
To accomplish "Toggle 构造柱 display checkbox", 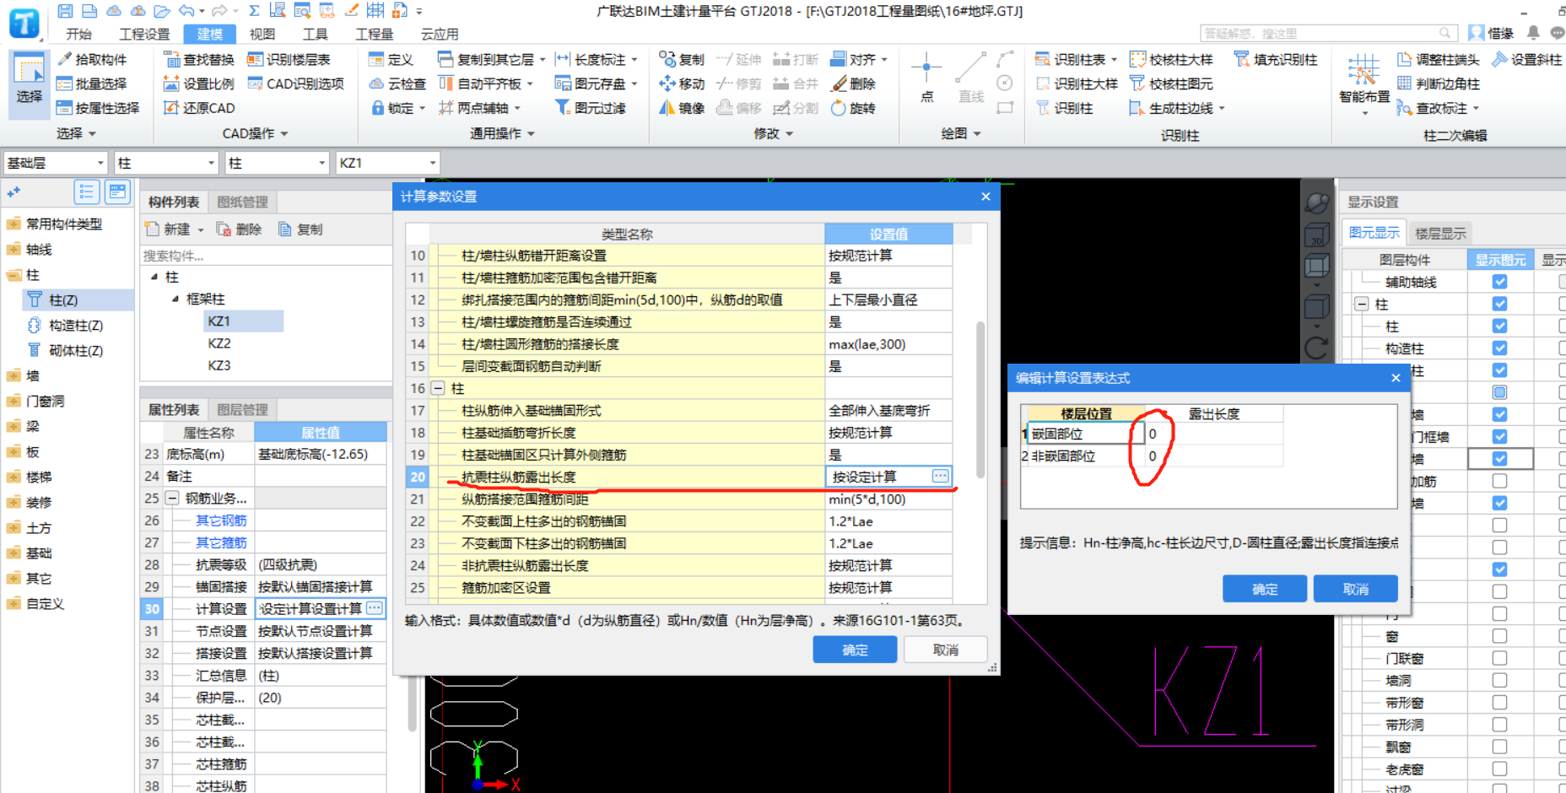I will pyautogui.click(x=1499, y=348).
